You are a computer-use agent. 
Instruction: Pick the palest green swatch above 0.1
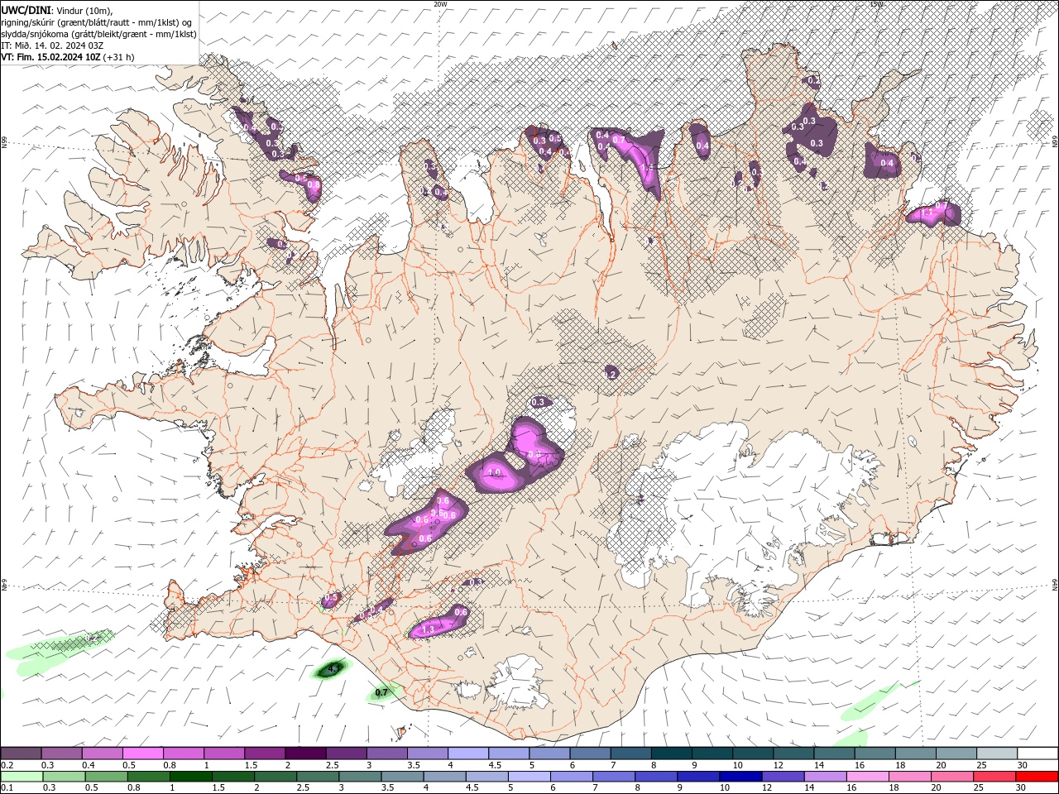[22, 777]
